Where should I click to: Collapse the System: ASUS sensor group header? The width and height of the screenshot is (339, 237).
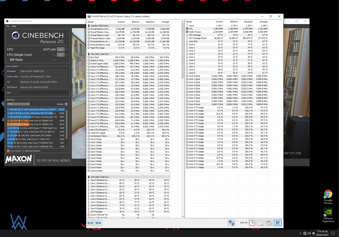click(x=129, y=25)
